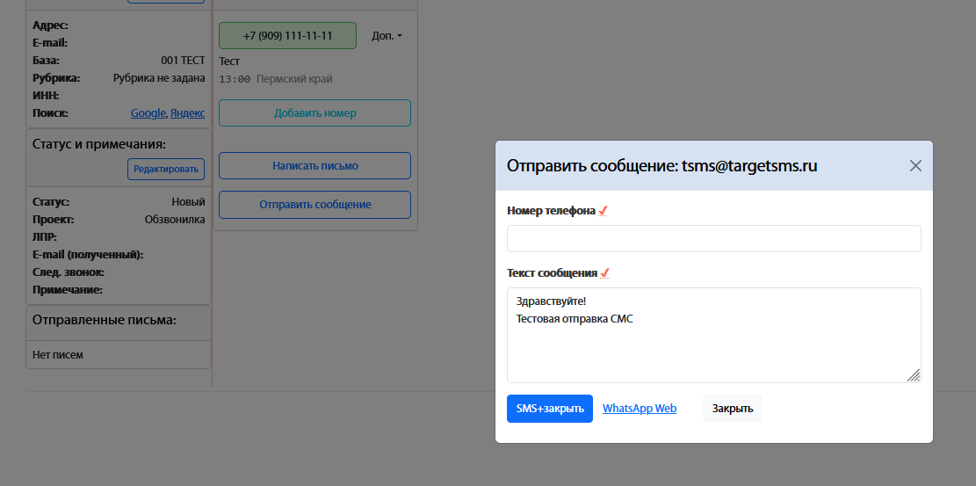Click the ИНН label
Viewport: 976px width, 486px height.
(46, 95)
